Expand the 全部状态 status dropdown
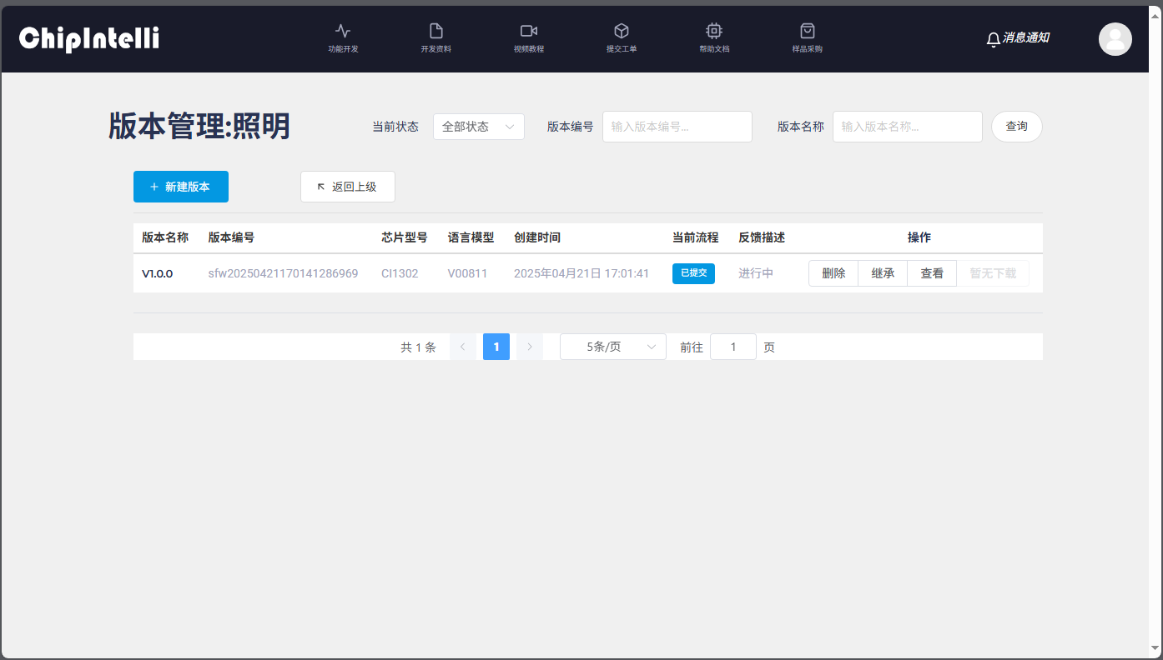 click(479, 127)
